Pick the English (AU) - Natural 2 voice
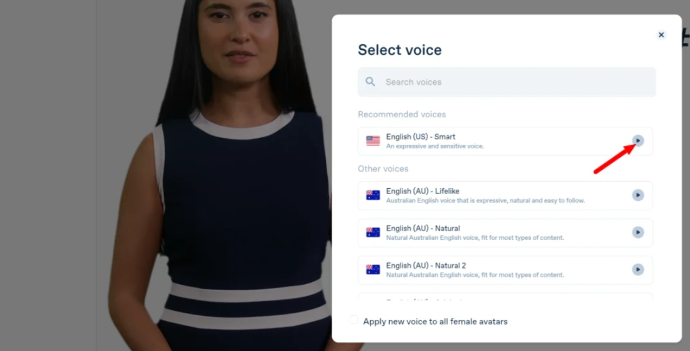Screen dimensions: 690x351 505,270
